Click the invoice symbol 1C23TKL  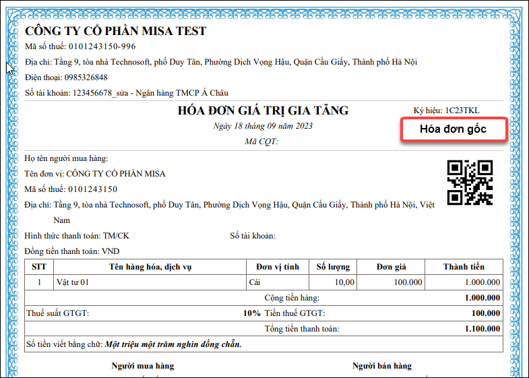point(462,111)
